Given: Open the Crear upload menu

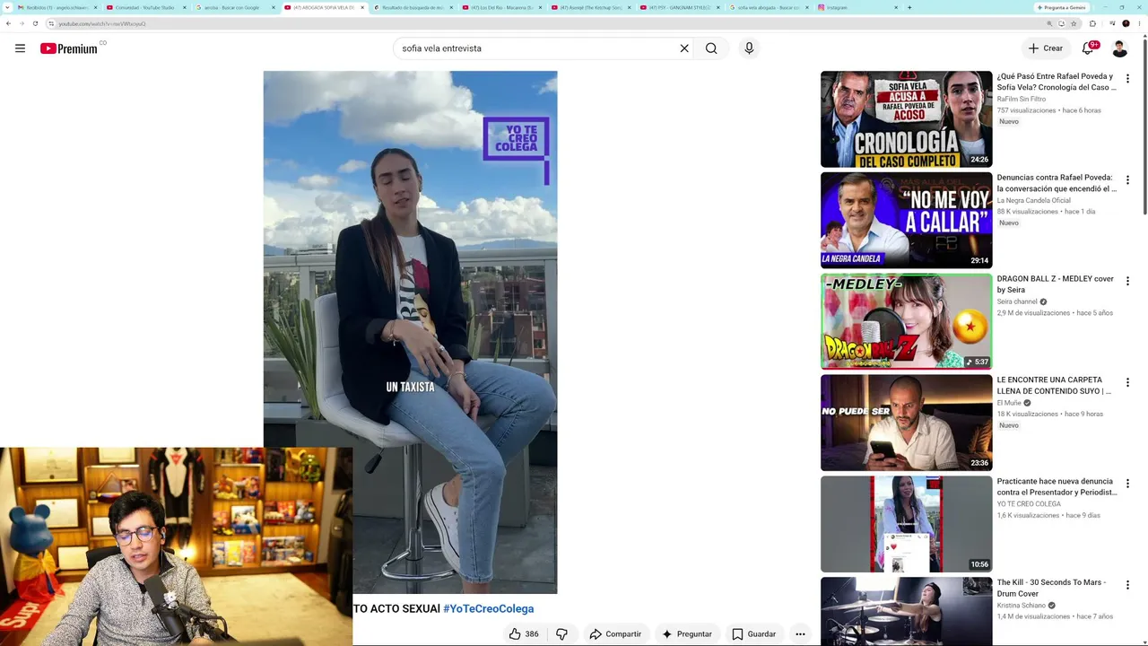Looking at the screenshot, I should pyautogui.click(x=1046, y=48).
